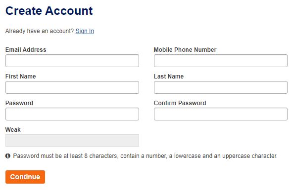Click the 'Already have an account?' text
This screenshot has width=294, height=194.
(40, 31)
